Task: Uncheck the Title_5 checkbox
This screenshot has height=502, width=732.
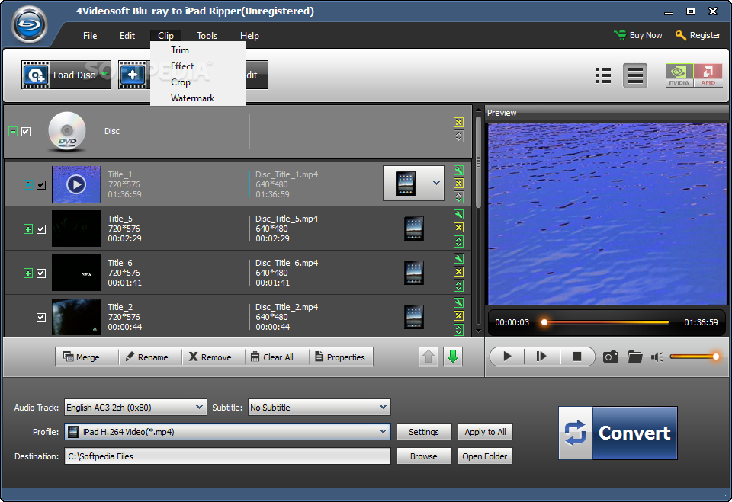Action: pos(41,229)
